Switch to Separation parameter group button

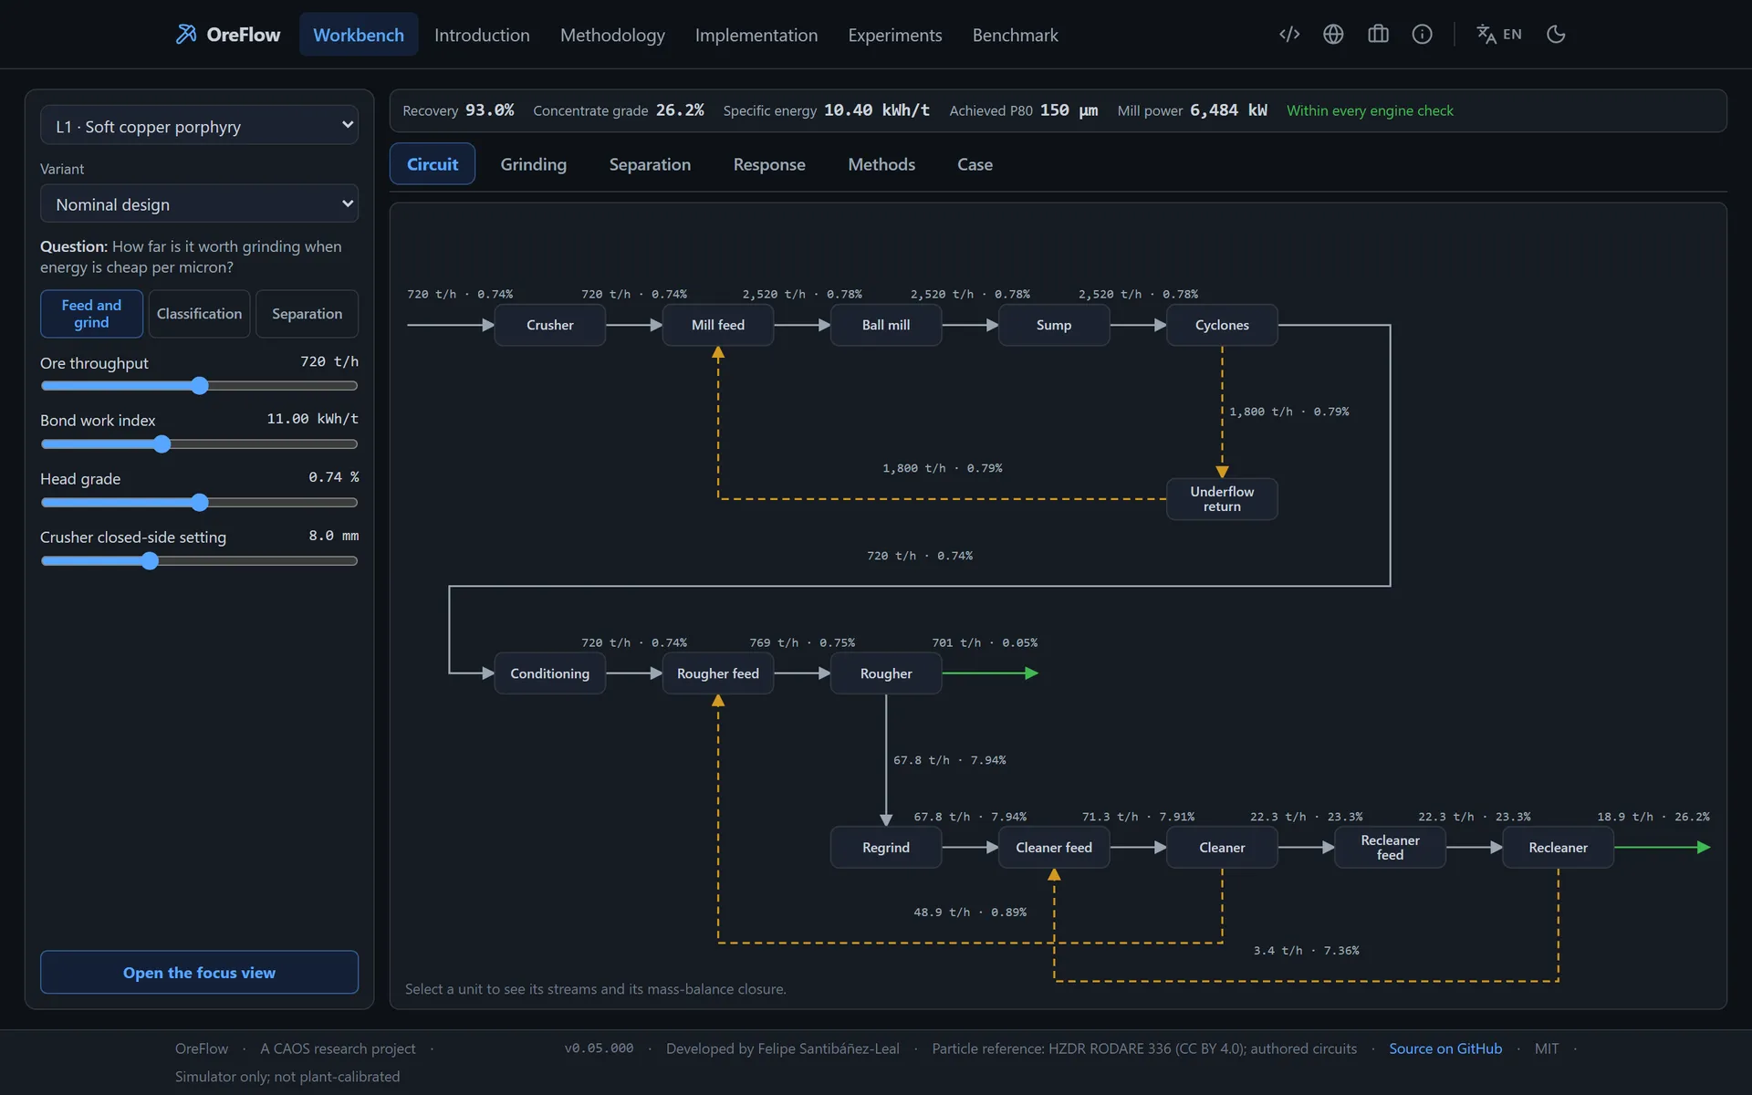(307, 314)
